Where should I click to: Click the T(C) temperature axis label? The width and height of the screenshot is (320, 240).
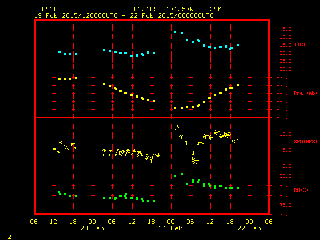click(x=300, y=45)
